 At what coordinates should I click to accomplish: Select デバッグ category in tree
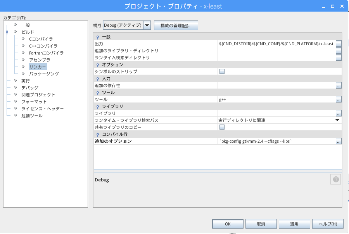click(x=30, y=88)
